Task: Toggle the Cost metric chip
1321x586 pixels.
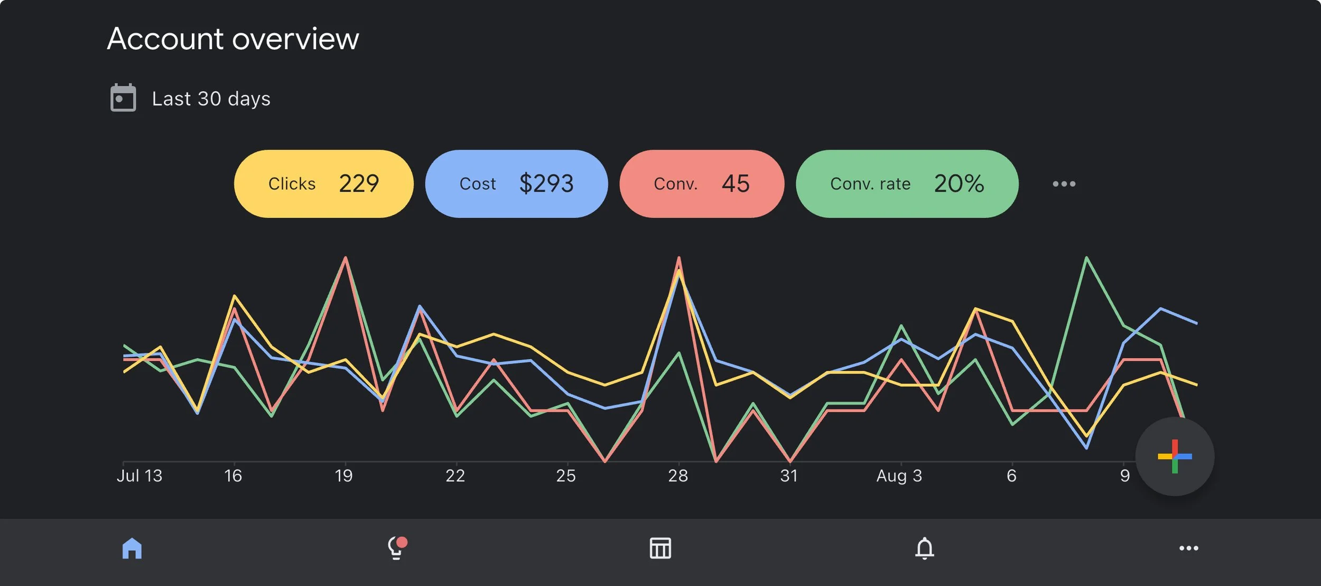Action: coord(516,184)
